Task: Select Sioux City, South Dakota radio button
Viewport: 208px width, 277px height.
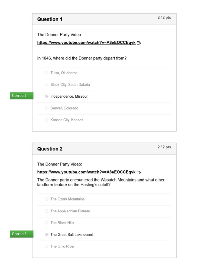Action: (47, 85)
